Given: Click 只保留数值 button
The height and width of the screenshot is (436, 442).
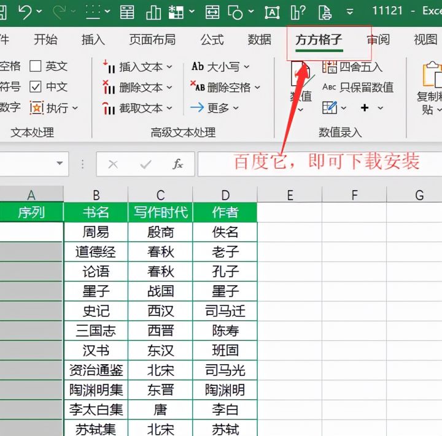Looking at the screenshot, I should click(358, 87).
